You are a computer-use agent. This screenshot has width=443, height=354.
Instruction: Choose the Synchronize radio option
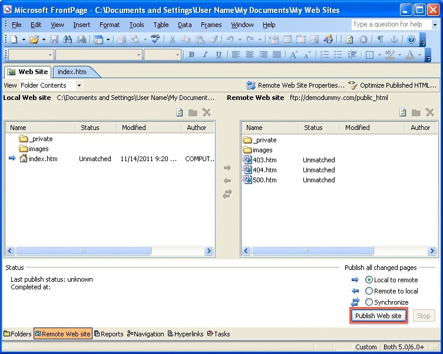tap(369, 302)
